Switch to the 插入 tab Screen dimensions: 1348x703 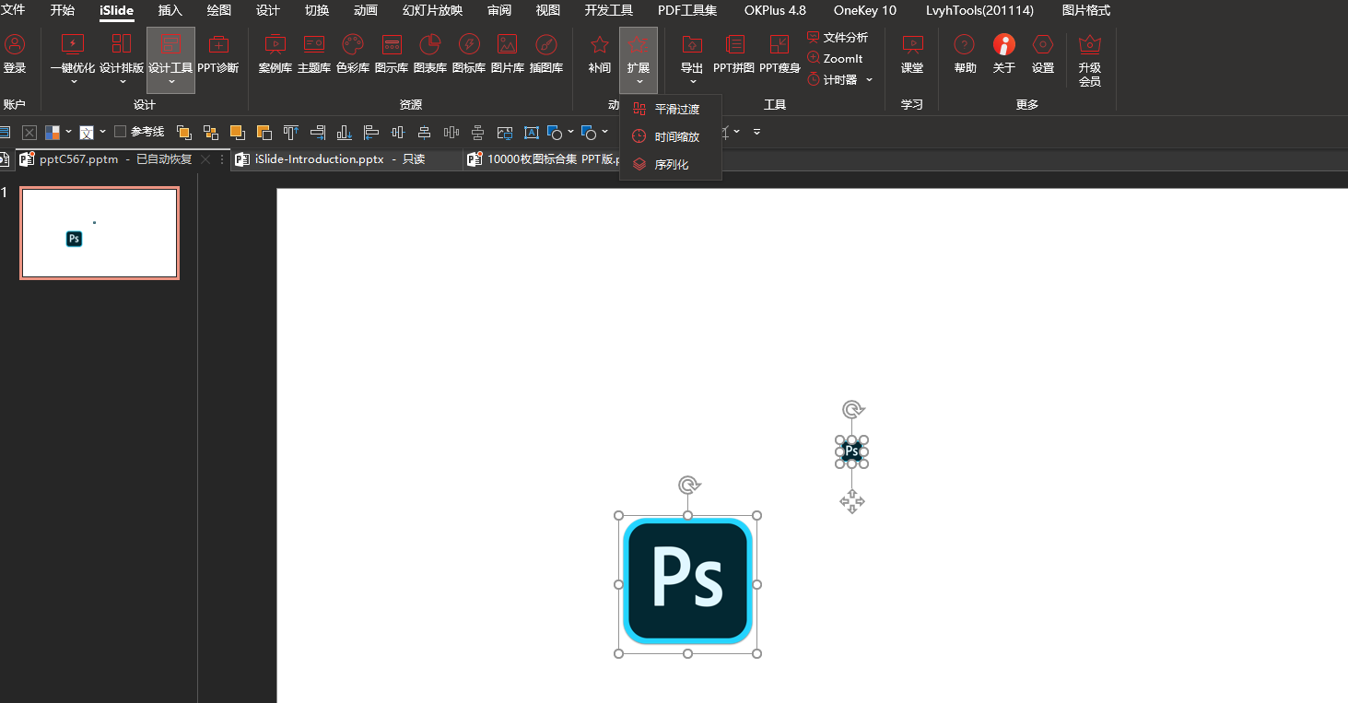click(x=170, y=10)
